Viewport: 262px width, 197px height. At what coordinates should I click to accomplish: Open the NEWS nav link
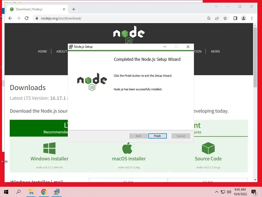pyautogui.click(x=215, y=51)
